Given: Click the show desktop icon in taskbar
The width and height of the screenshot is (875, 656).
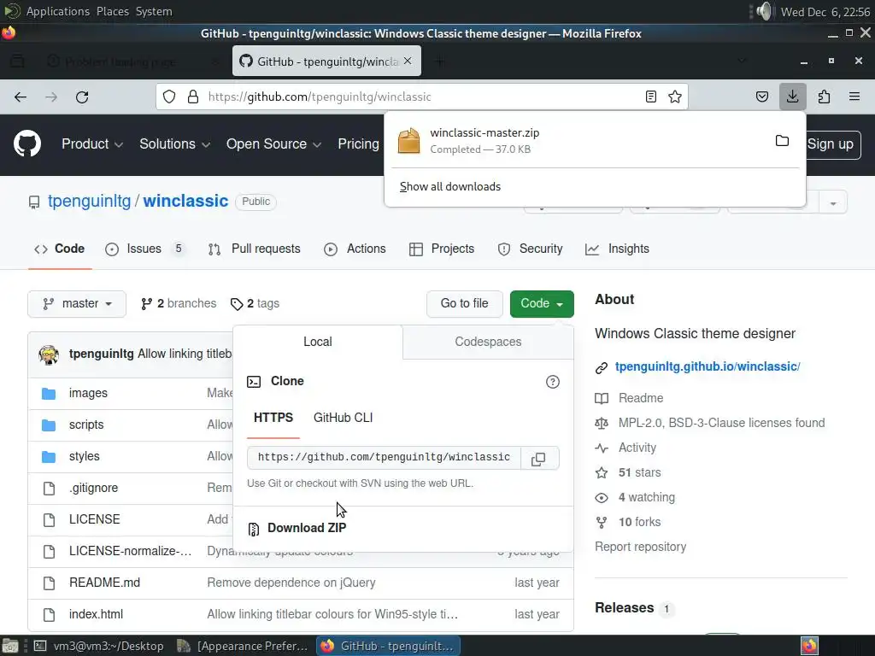Looking at the screenshot, I should [9, 646].
